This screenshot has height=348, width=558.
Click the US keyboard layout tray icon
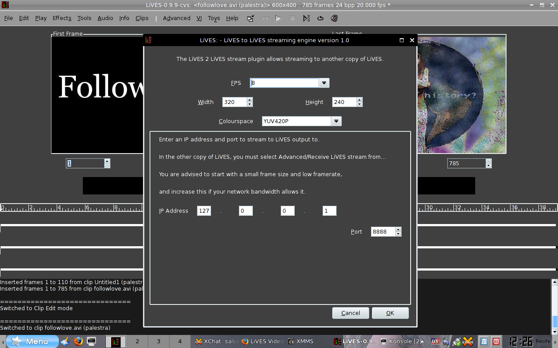(x=436, y=341)
